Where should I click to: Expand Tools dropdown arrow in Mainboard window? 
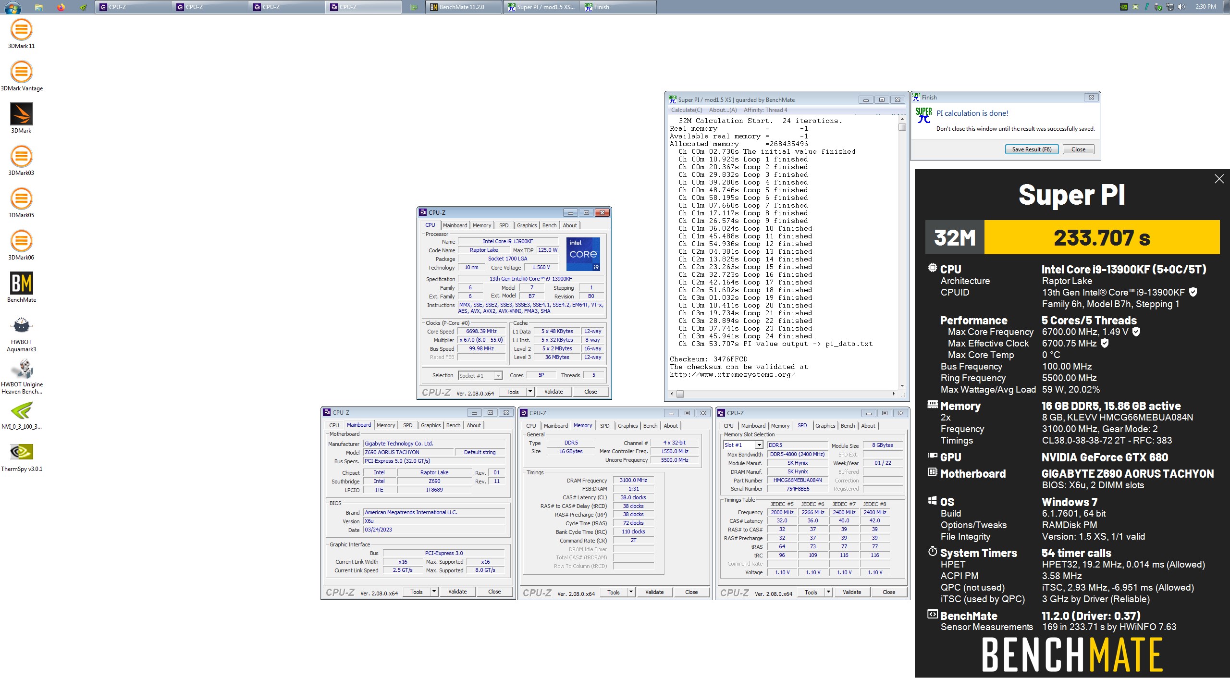pyautogui.click(x=434, y=592)
